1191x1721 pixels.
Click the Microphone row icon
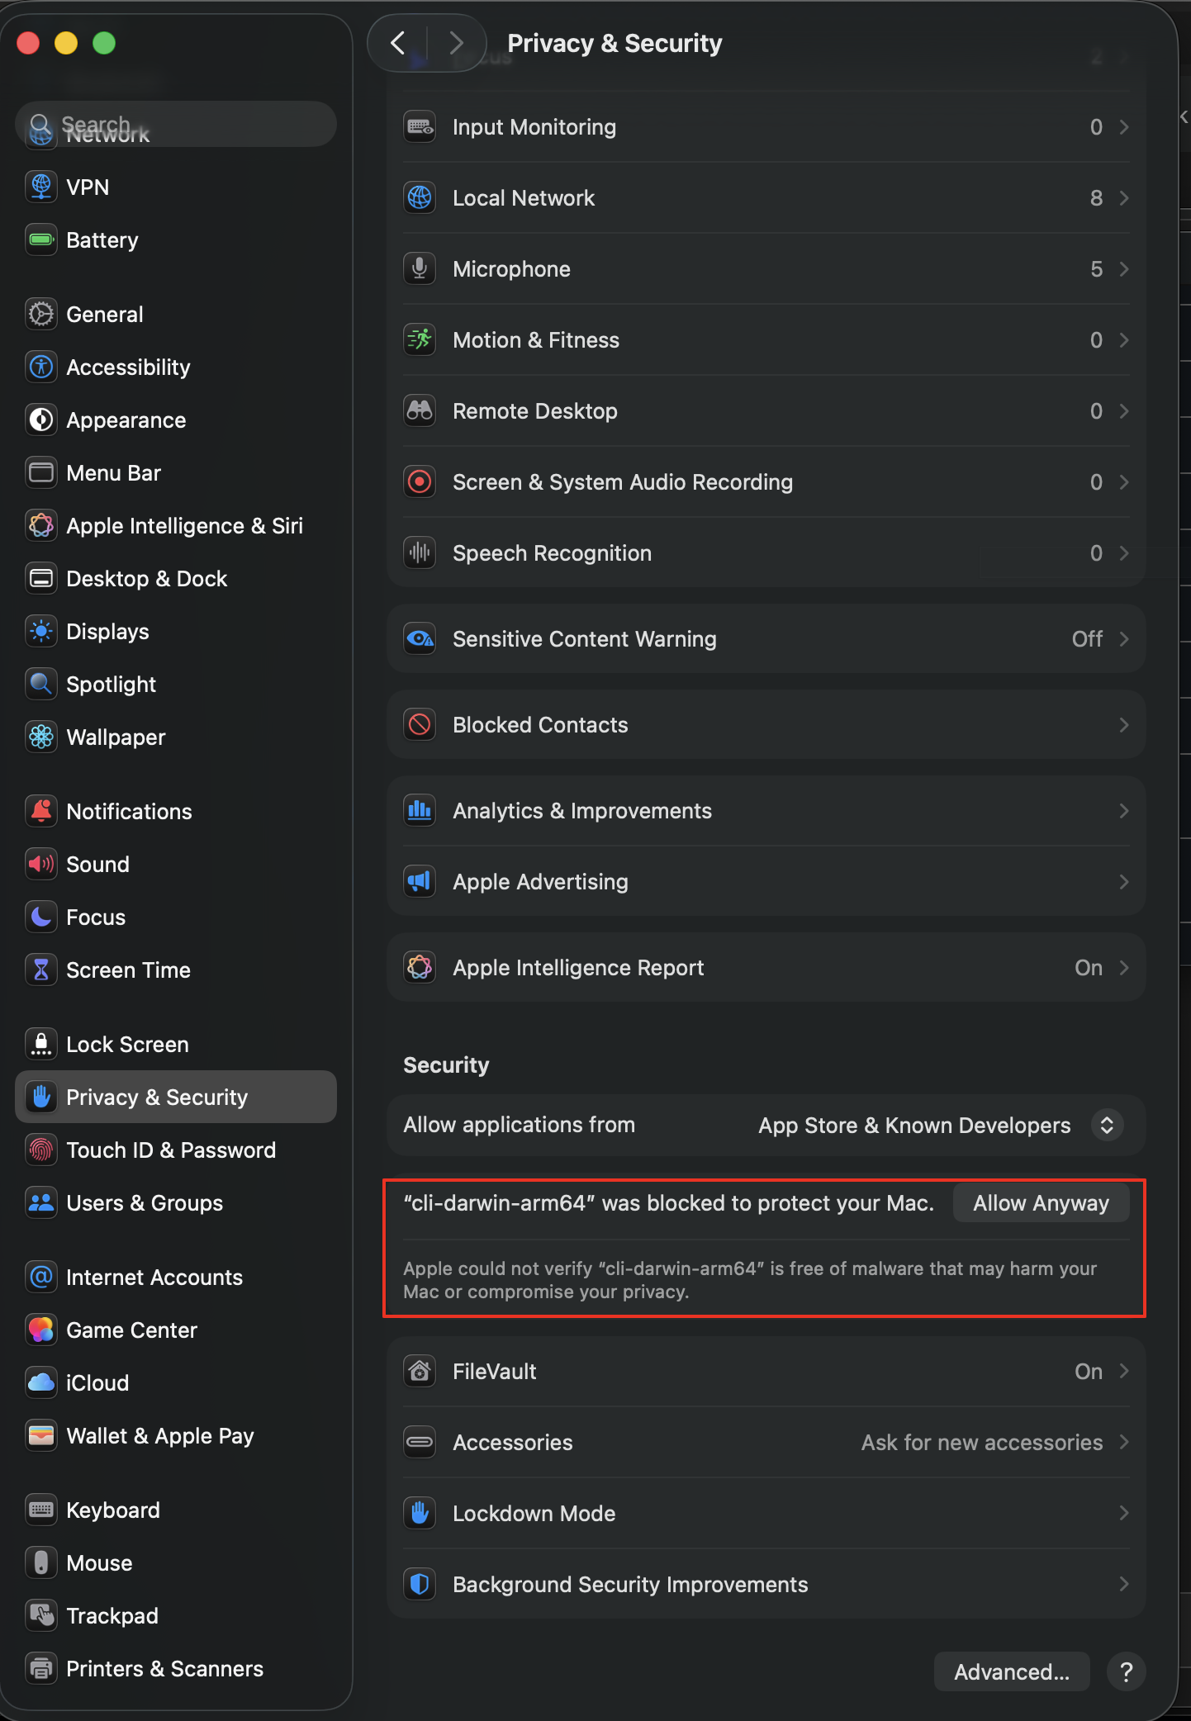pos(420,269)
